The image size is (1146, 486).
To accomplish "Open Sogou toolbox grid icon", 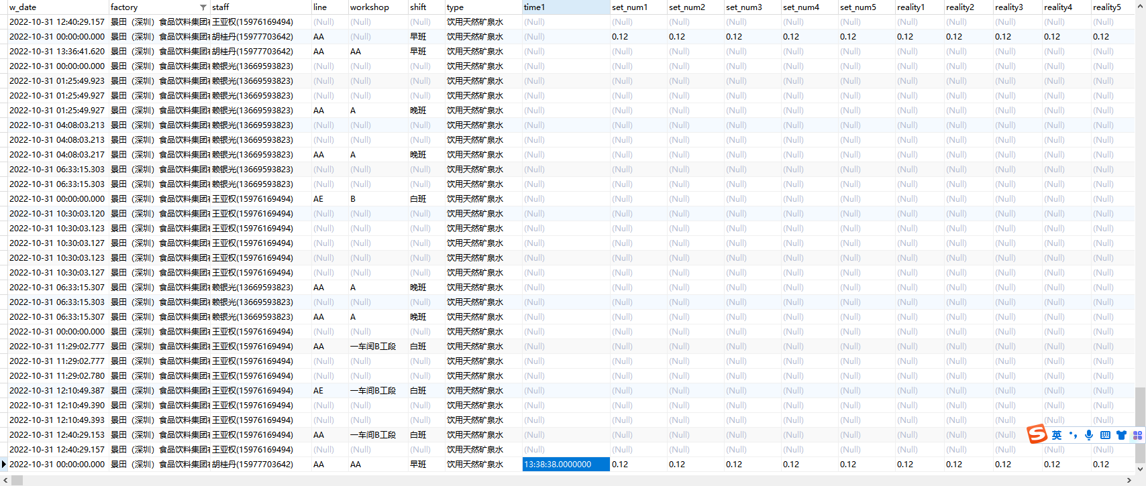I will click(x=1137, y=435).
